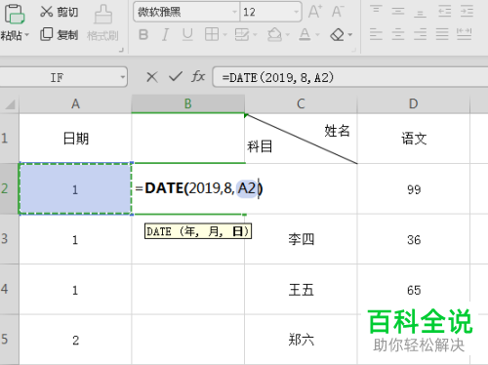
Task: Select row 5 header
Action: [x=9, y=340]
